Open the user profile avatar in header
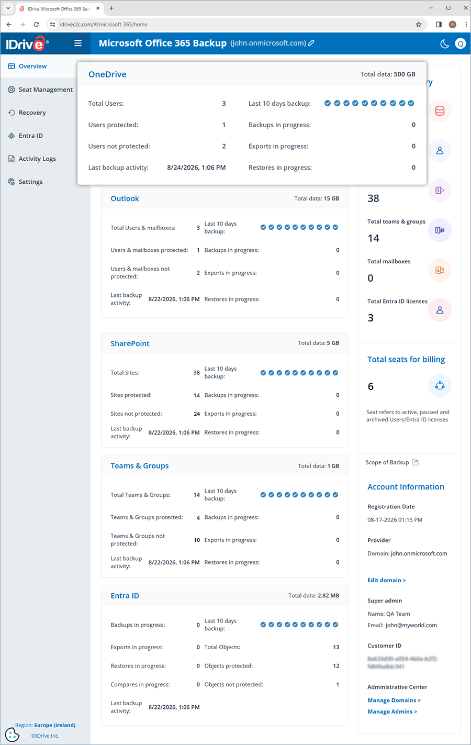Viewport: 471px width, 745px height. click(461, 44)
